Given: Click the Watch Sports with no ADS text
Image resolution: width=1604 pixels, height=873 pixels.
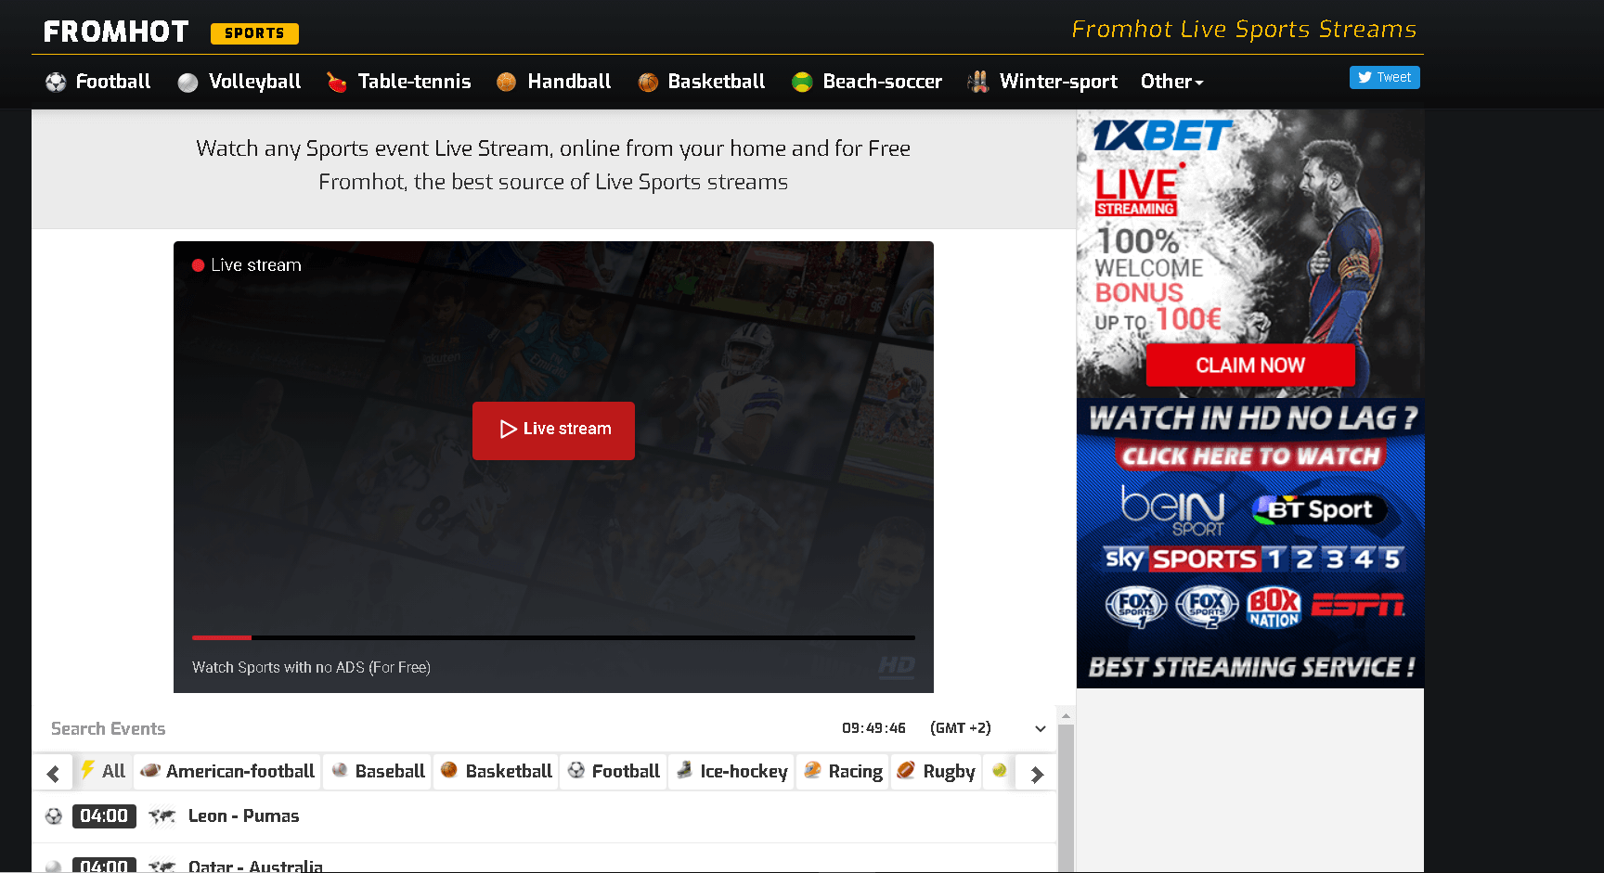Looking at the screenshot, I should pyautogui.click(x=311, y=667).
